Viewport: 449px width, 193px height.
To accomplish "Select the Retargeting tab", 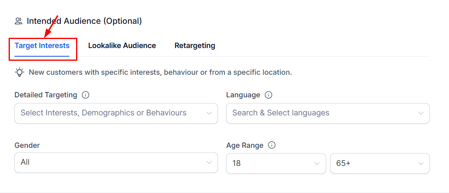I will coord(194,46).
